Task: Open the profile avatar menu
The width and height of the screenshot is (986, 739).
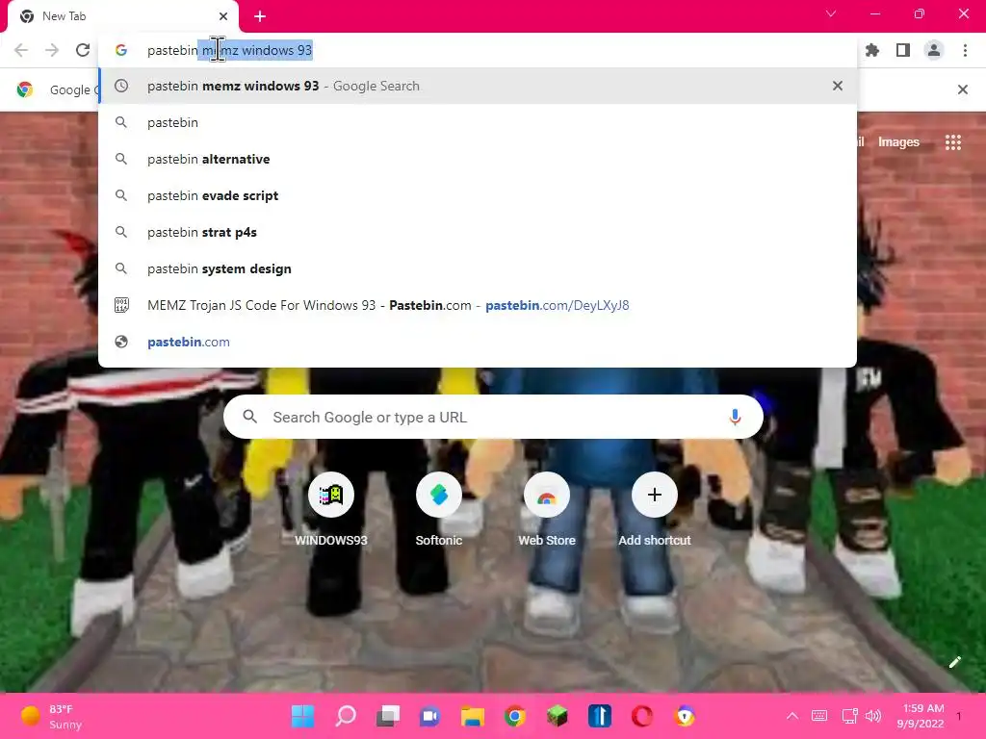Action: [x=934, y=50]
